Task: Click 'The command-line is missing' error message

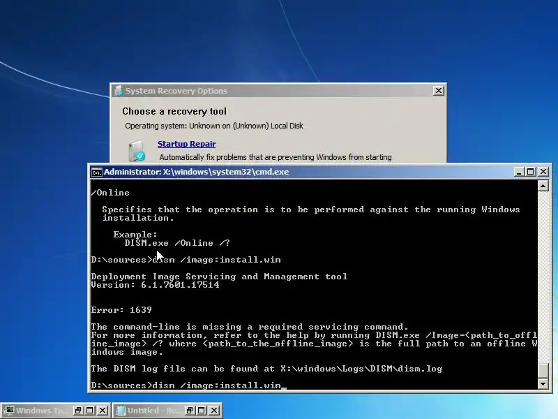Action: pos(250,327)
